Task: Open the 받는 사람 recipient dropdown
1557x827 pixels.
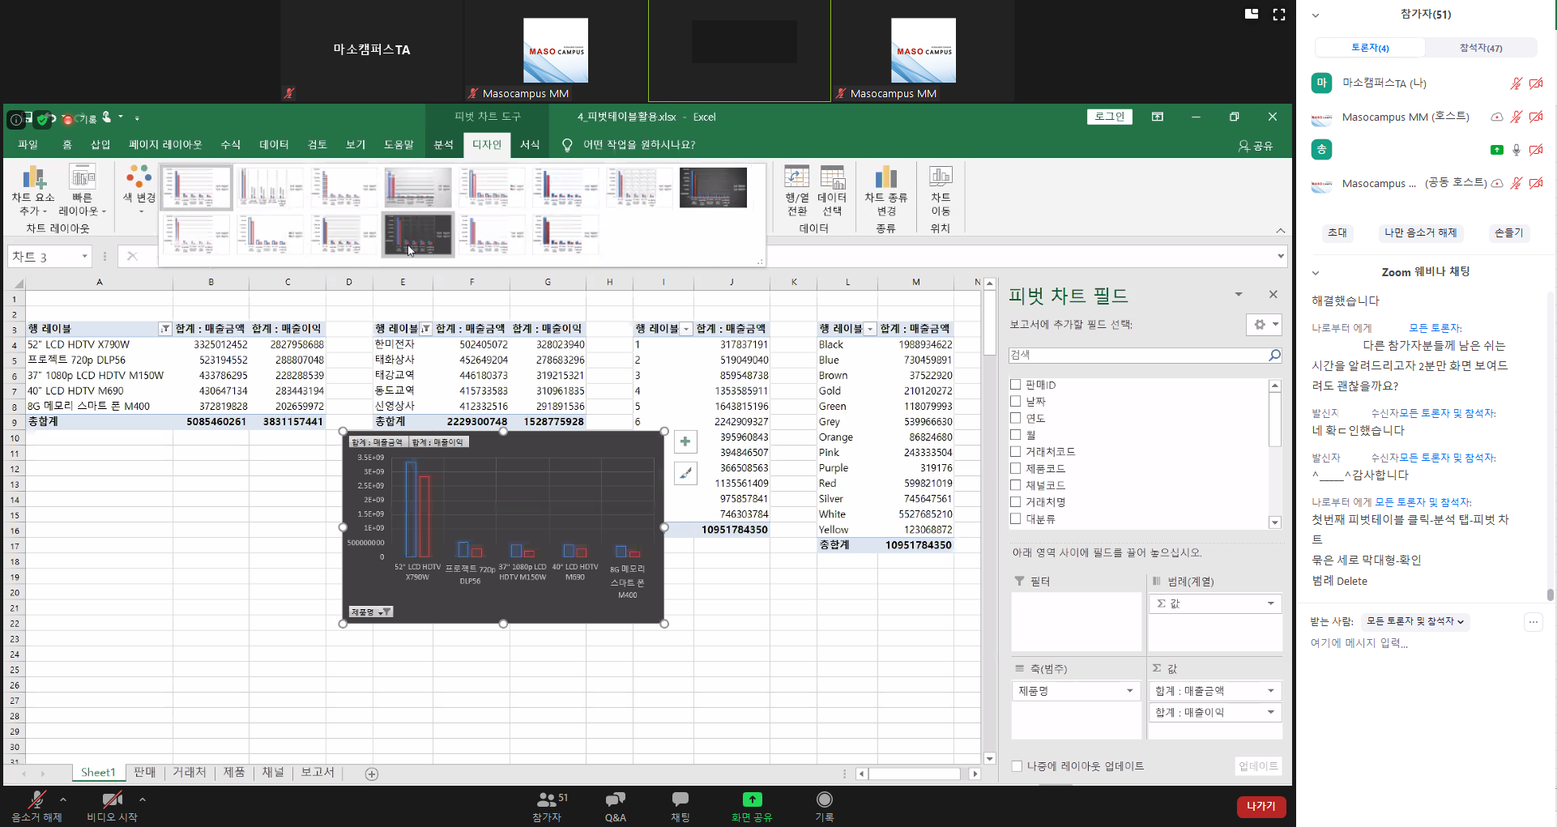Action: tap(1414, 621)
